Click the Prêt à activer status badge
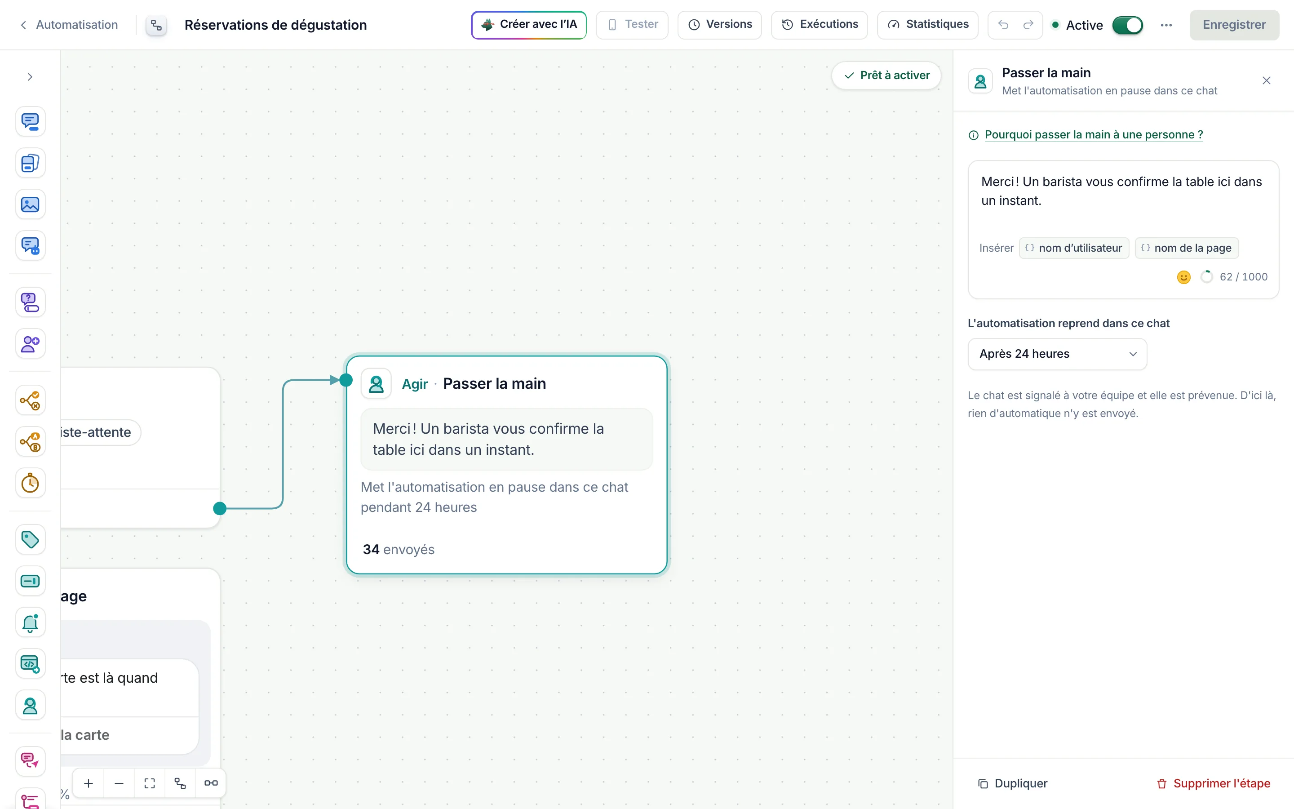Viewport: 1294px width, 809px height. pyautogui.click(x=886, y=76)
